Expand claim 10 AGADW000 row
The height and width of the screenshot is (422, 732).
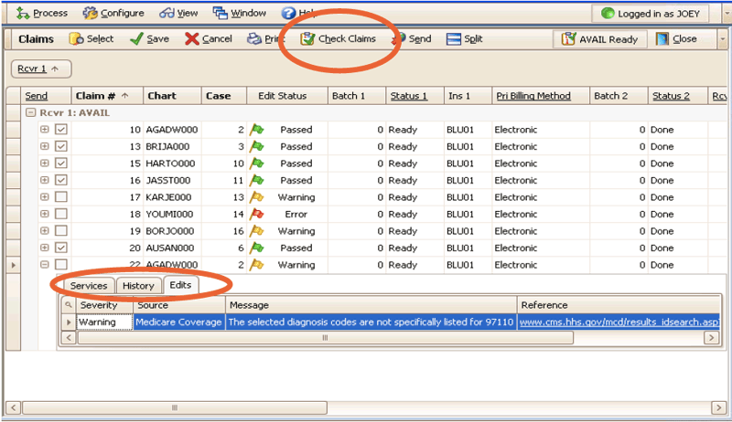(x=44, y=129)
